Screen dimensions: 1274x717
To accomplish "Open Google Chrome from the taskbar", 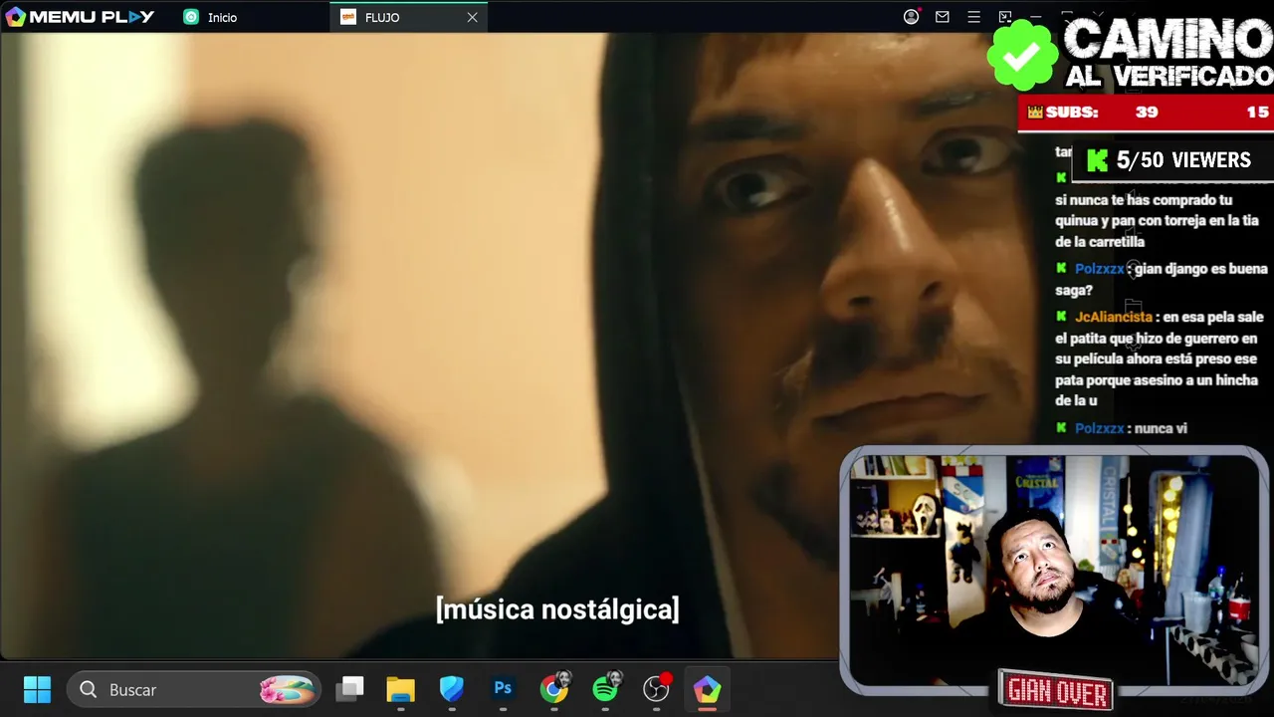I will coord(554,689).
